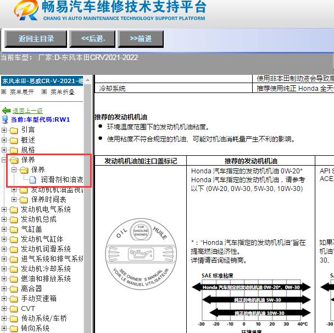
Task: Click the 手动变速箱 folder icon
Action: (14, 299)
